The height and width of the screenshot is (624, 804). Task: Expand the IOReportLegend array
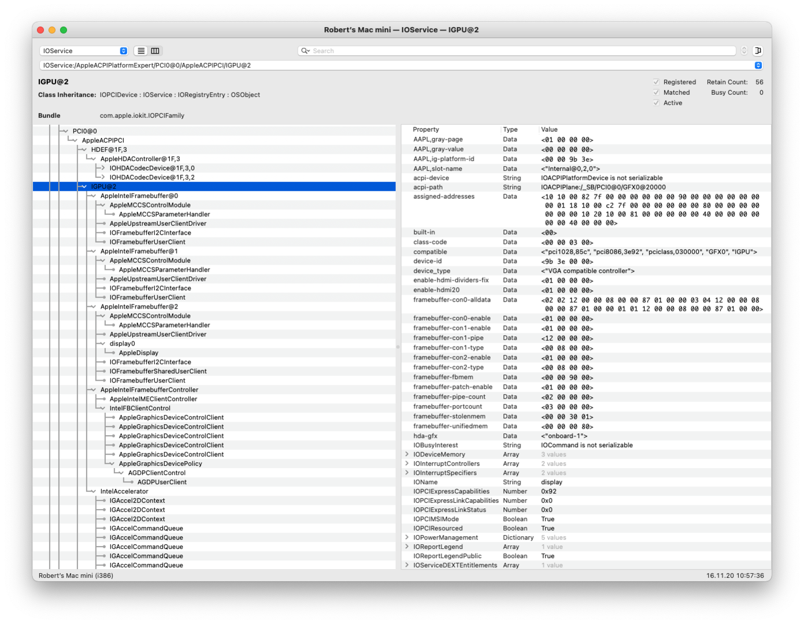click(x=407, y=547)
